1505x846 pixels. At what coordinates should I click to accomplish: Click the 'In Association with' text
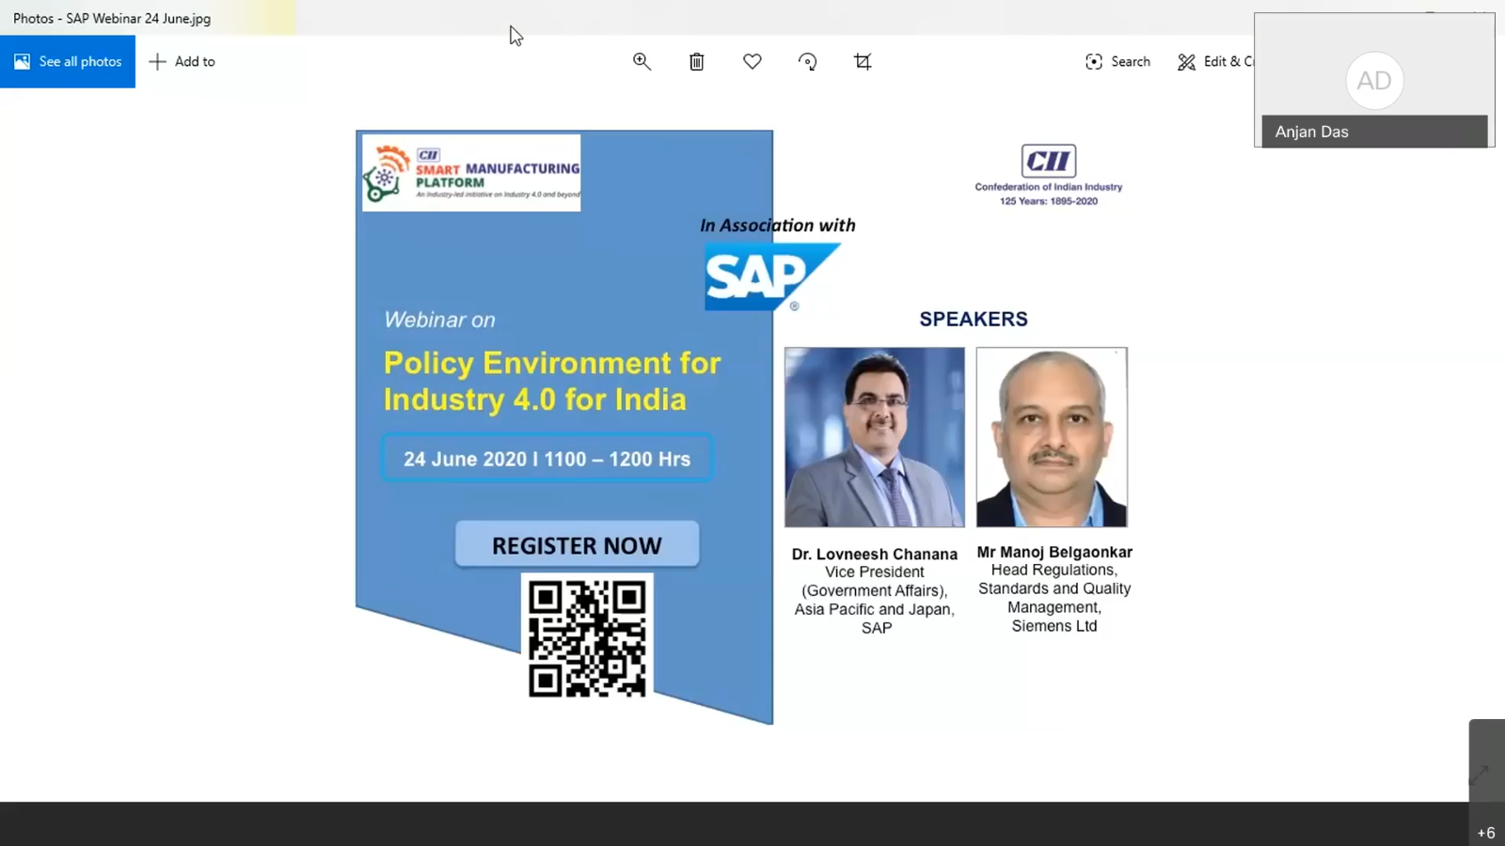(778, 225)
